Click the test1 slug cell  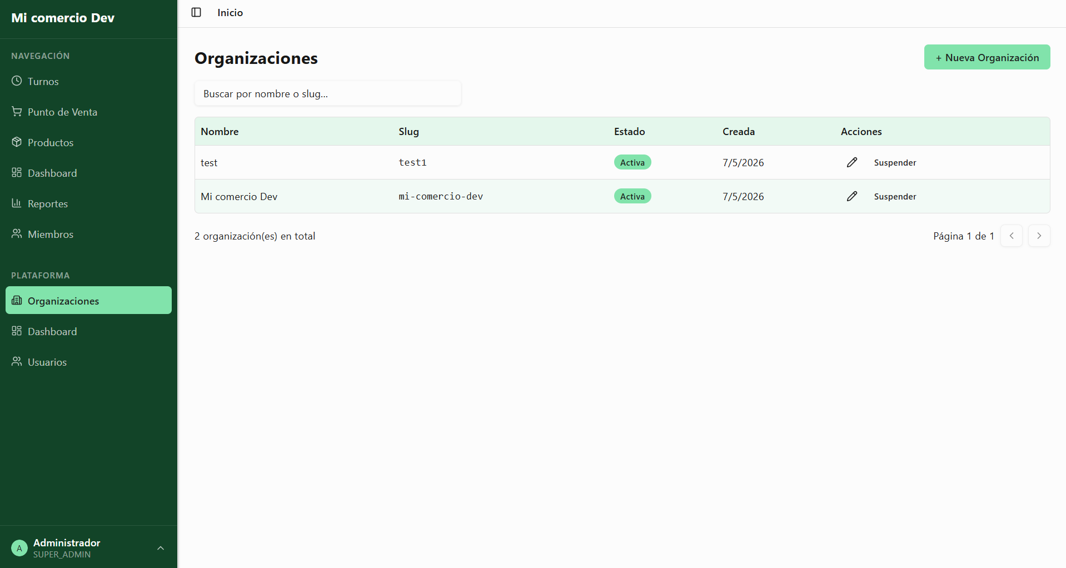pos(412,162)
